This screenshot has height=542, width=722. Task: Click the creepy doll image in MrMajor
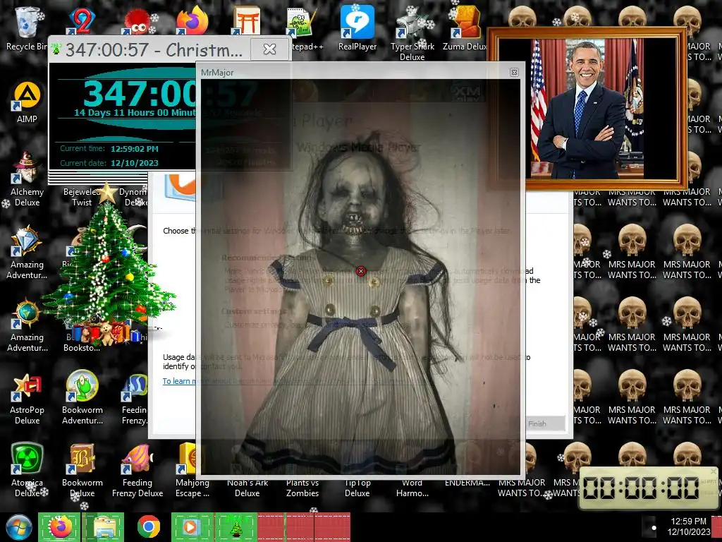click(x=360, y=277)
